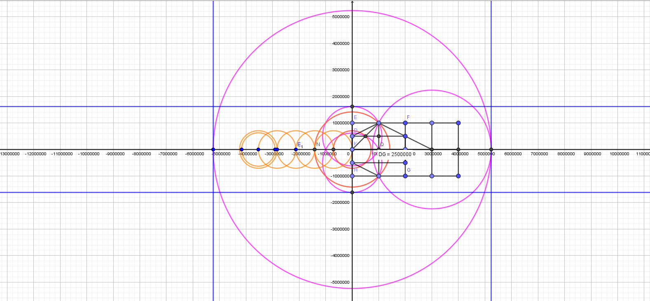Select the black point at x = 5000000

(491, 149)
